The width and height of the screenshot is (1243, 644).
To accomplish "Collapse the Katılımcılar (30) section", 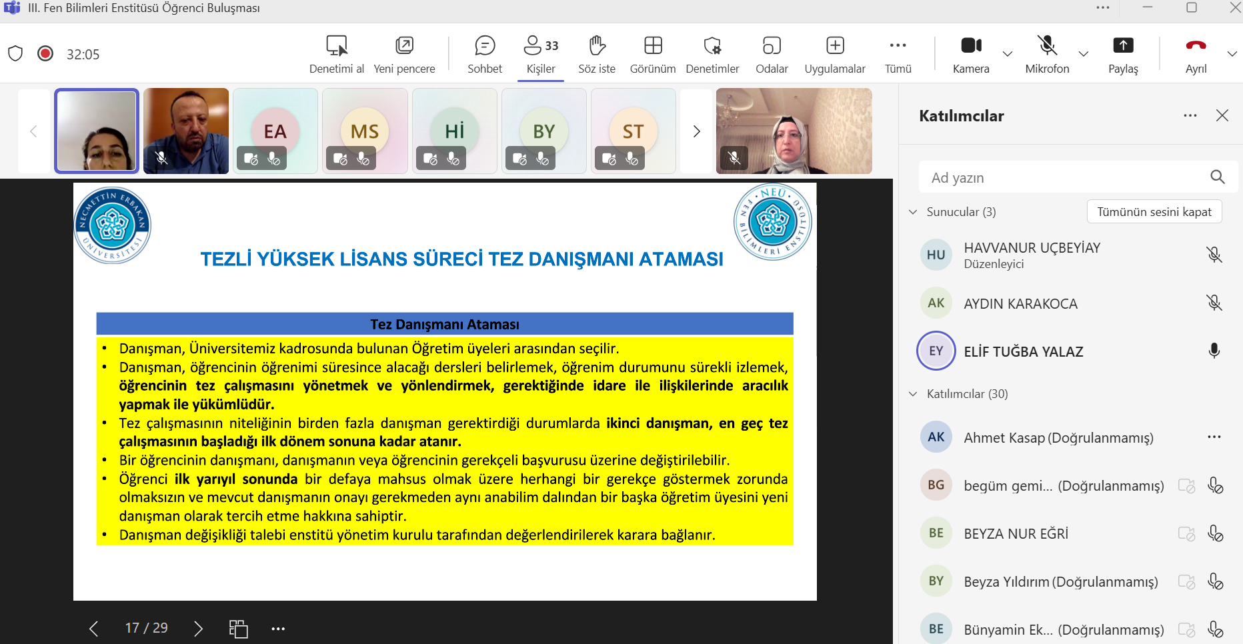I will (x=913, y=394).
